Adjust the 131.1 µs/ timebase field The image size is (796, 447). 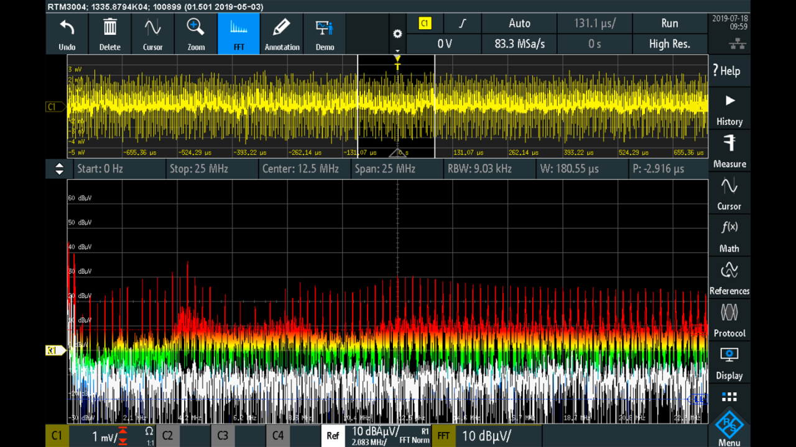tap(595, 24)
